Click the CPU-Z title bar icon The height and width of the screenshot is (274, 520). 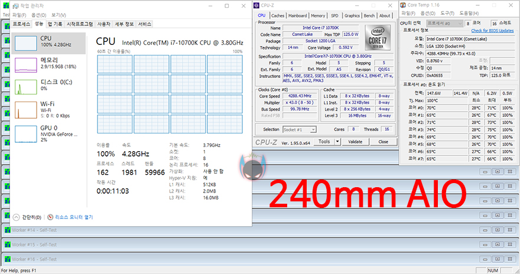tap(256, 5)
